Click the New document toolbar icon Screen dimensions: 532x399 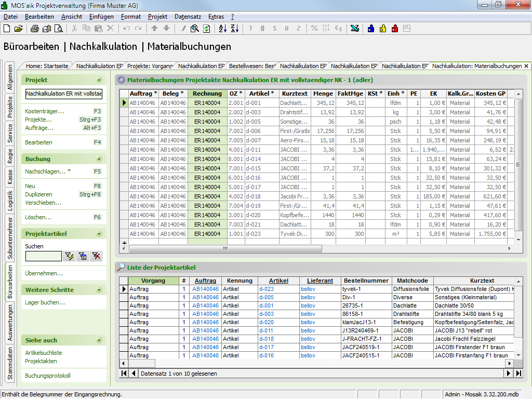pyautogui.click(x=7, y=29)
